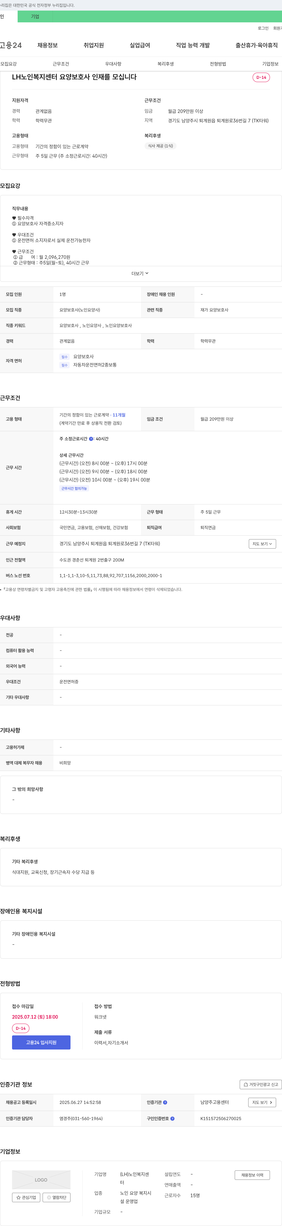
Task: Jump to 복리후생 section tab
Action: click(x=165, y=64)
